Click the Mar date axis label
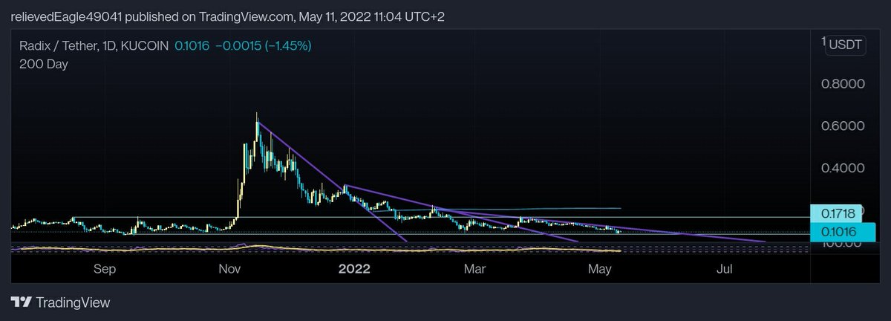 coord(474,268)
